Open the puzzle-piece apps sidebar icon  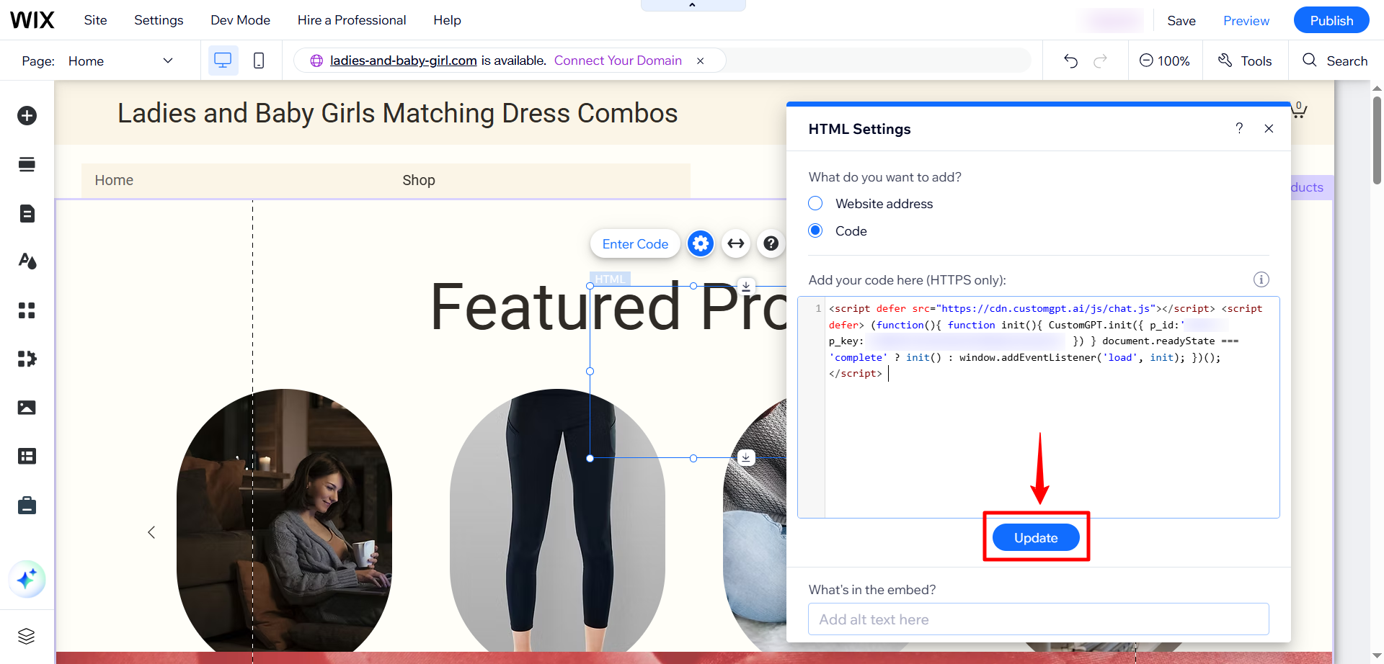click(27, 359)
